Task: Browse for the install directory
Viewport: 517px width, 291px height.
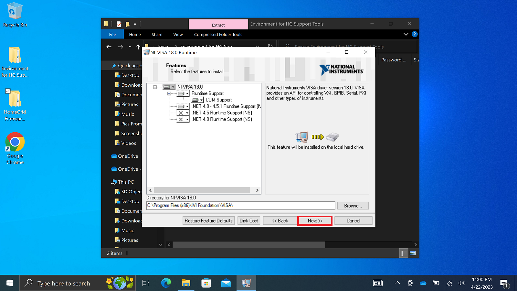Action: pyautogui.click(x=353, y=206)
